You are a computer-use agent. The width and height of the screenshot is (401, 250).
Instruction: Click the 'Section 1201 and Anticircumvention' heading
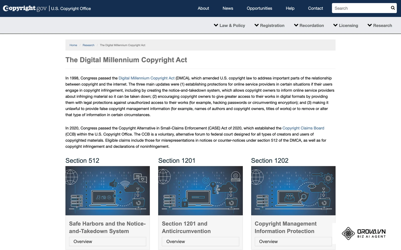tap(186, 227)
